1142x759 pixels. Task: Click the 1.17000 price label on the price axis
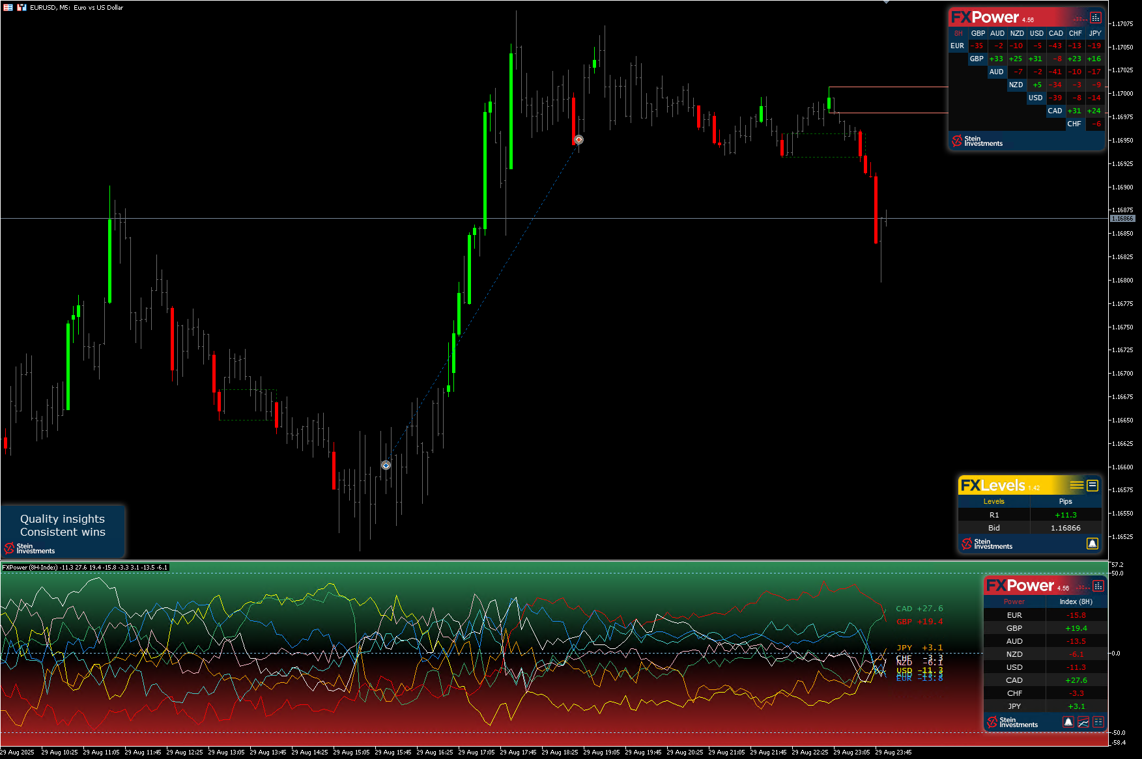1123,94
